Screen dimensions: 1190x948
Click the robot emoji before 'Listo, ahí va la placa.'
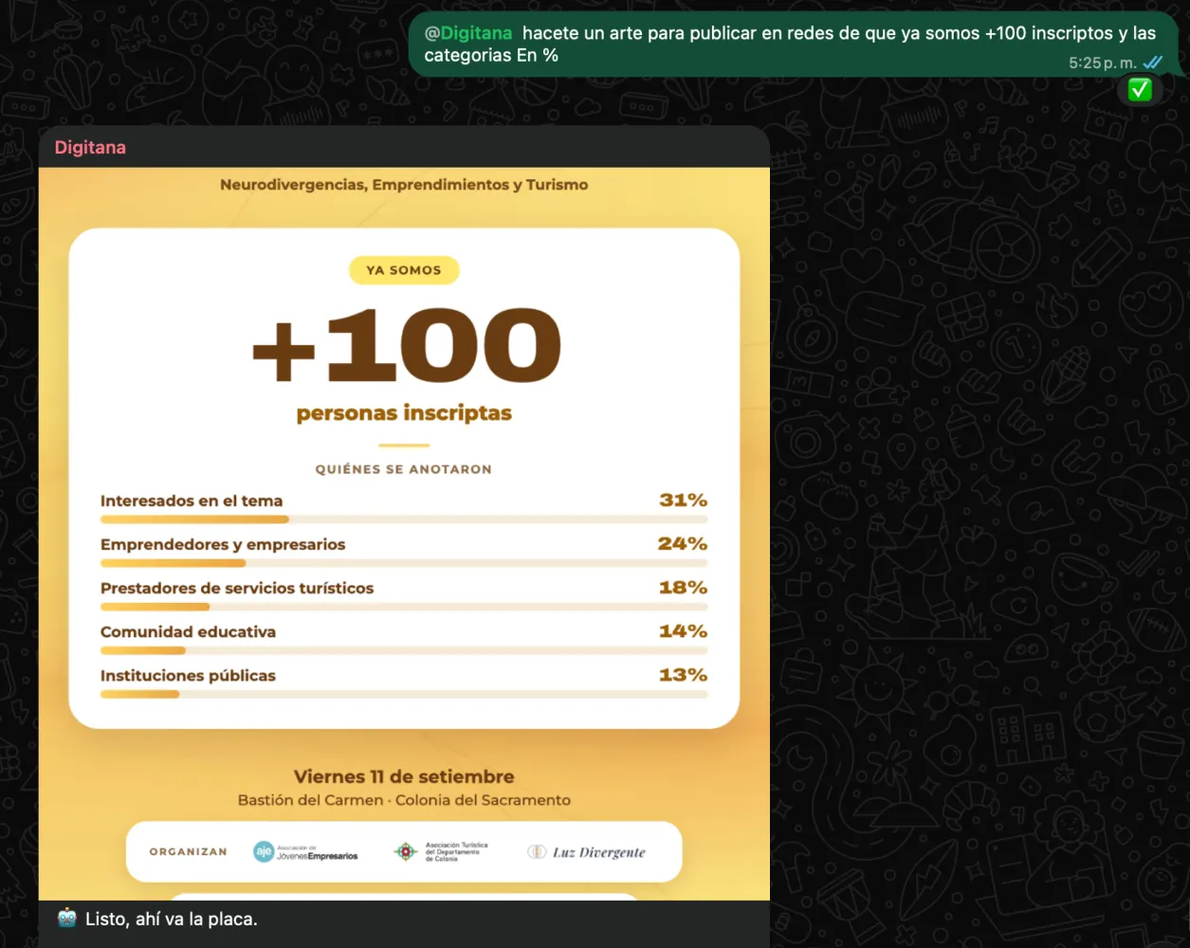(x=66, y=918)
